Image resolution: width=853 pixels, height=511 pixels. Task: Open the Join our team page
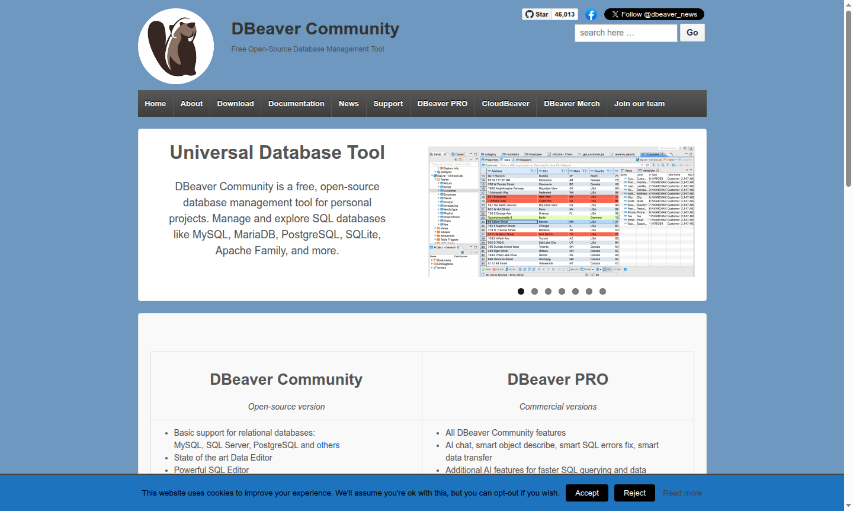(639, 103)
